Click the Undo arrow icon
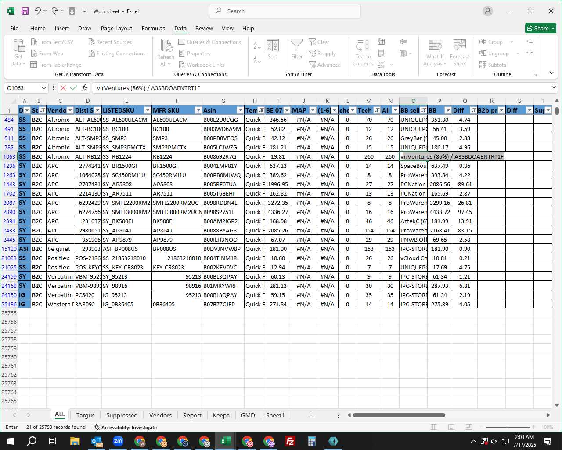 (x=38, y=11)
